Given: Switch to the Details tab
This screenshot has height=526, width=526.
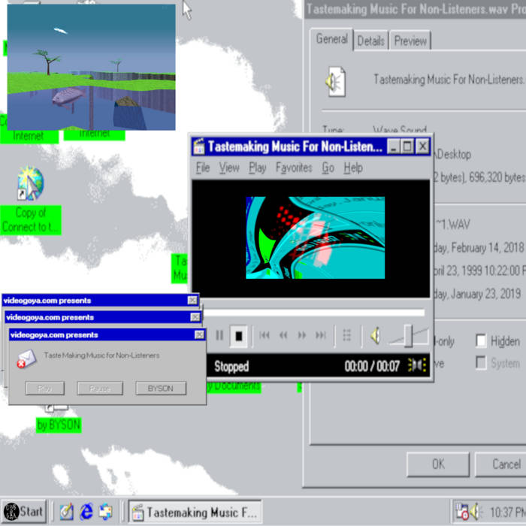Looking at the screenshot, I should (x=370, y=41).
